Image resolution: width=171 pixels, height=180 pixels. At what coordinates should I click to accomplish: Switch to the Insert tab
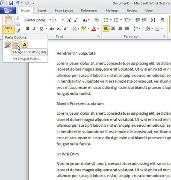(42, 11)
